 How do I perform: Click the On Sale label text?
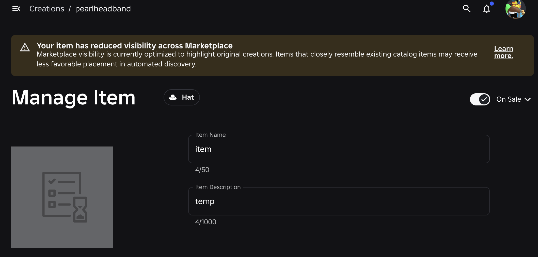click(509, 99)
